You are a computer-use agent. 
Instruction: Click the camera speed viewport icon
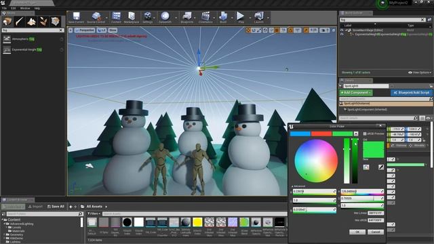(324, 30)
